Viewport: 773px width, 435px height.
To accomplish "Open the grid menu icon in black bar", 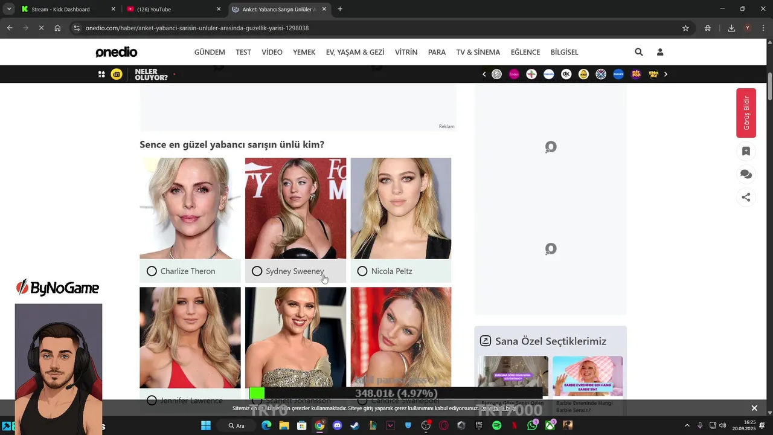I will (x=101, y=74).
